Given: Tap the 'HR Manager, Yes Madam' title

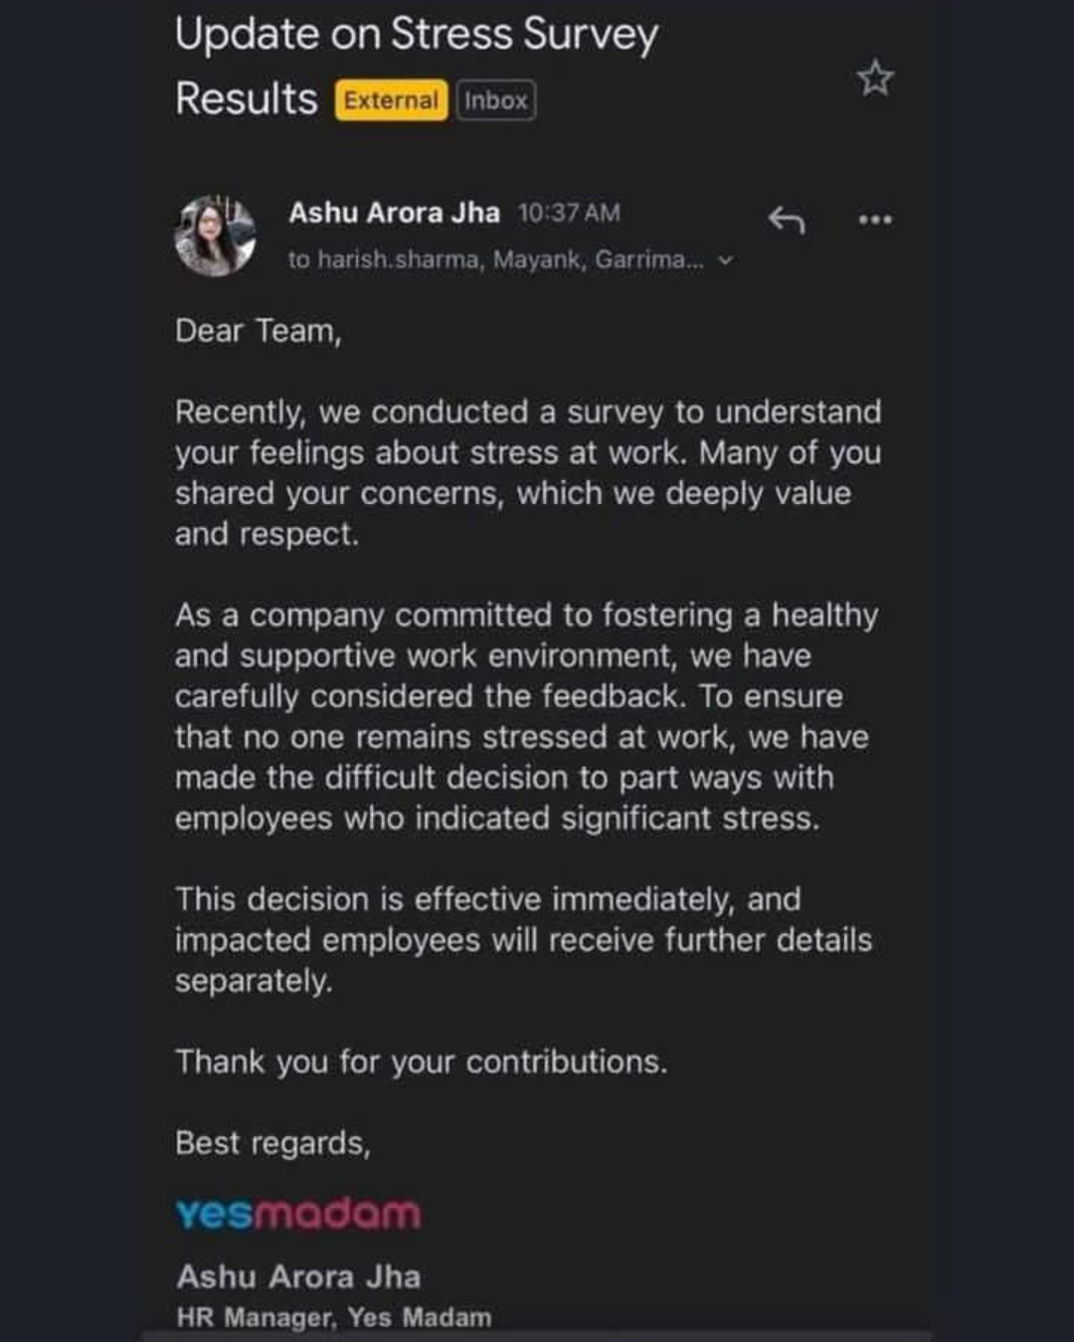Looking at the screenshot, I should coord(334,1317).
